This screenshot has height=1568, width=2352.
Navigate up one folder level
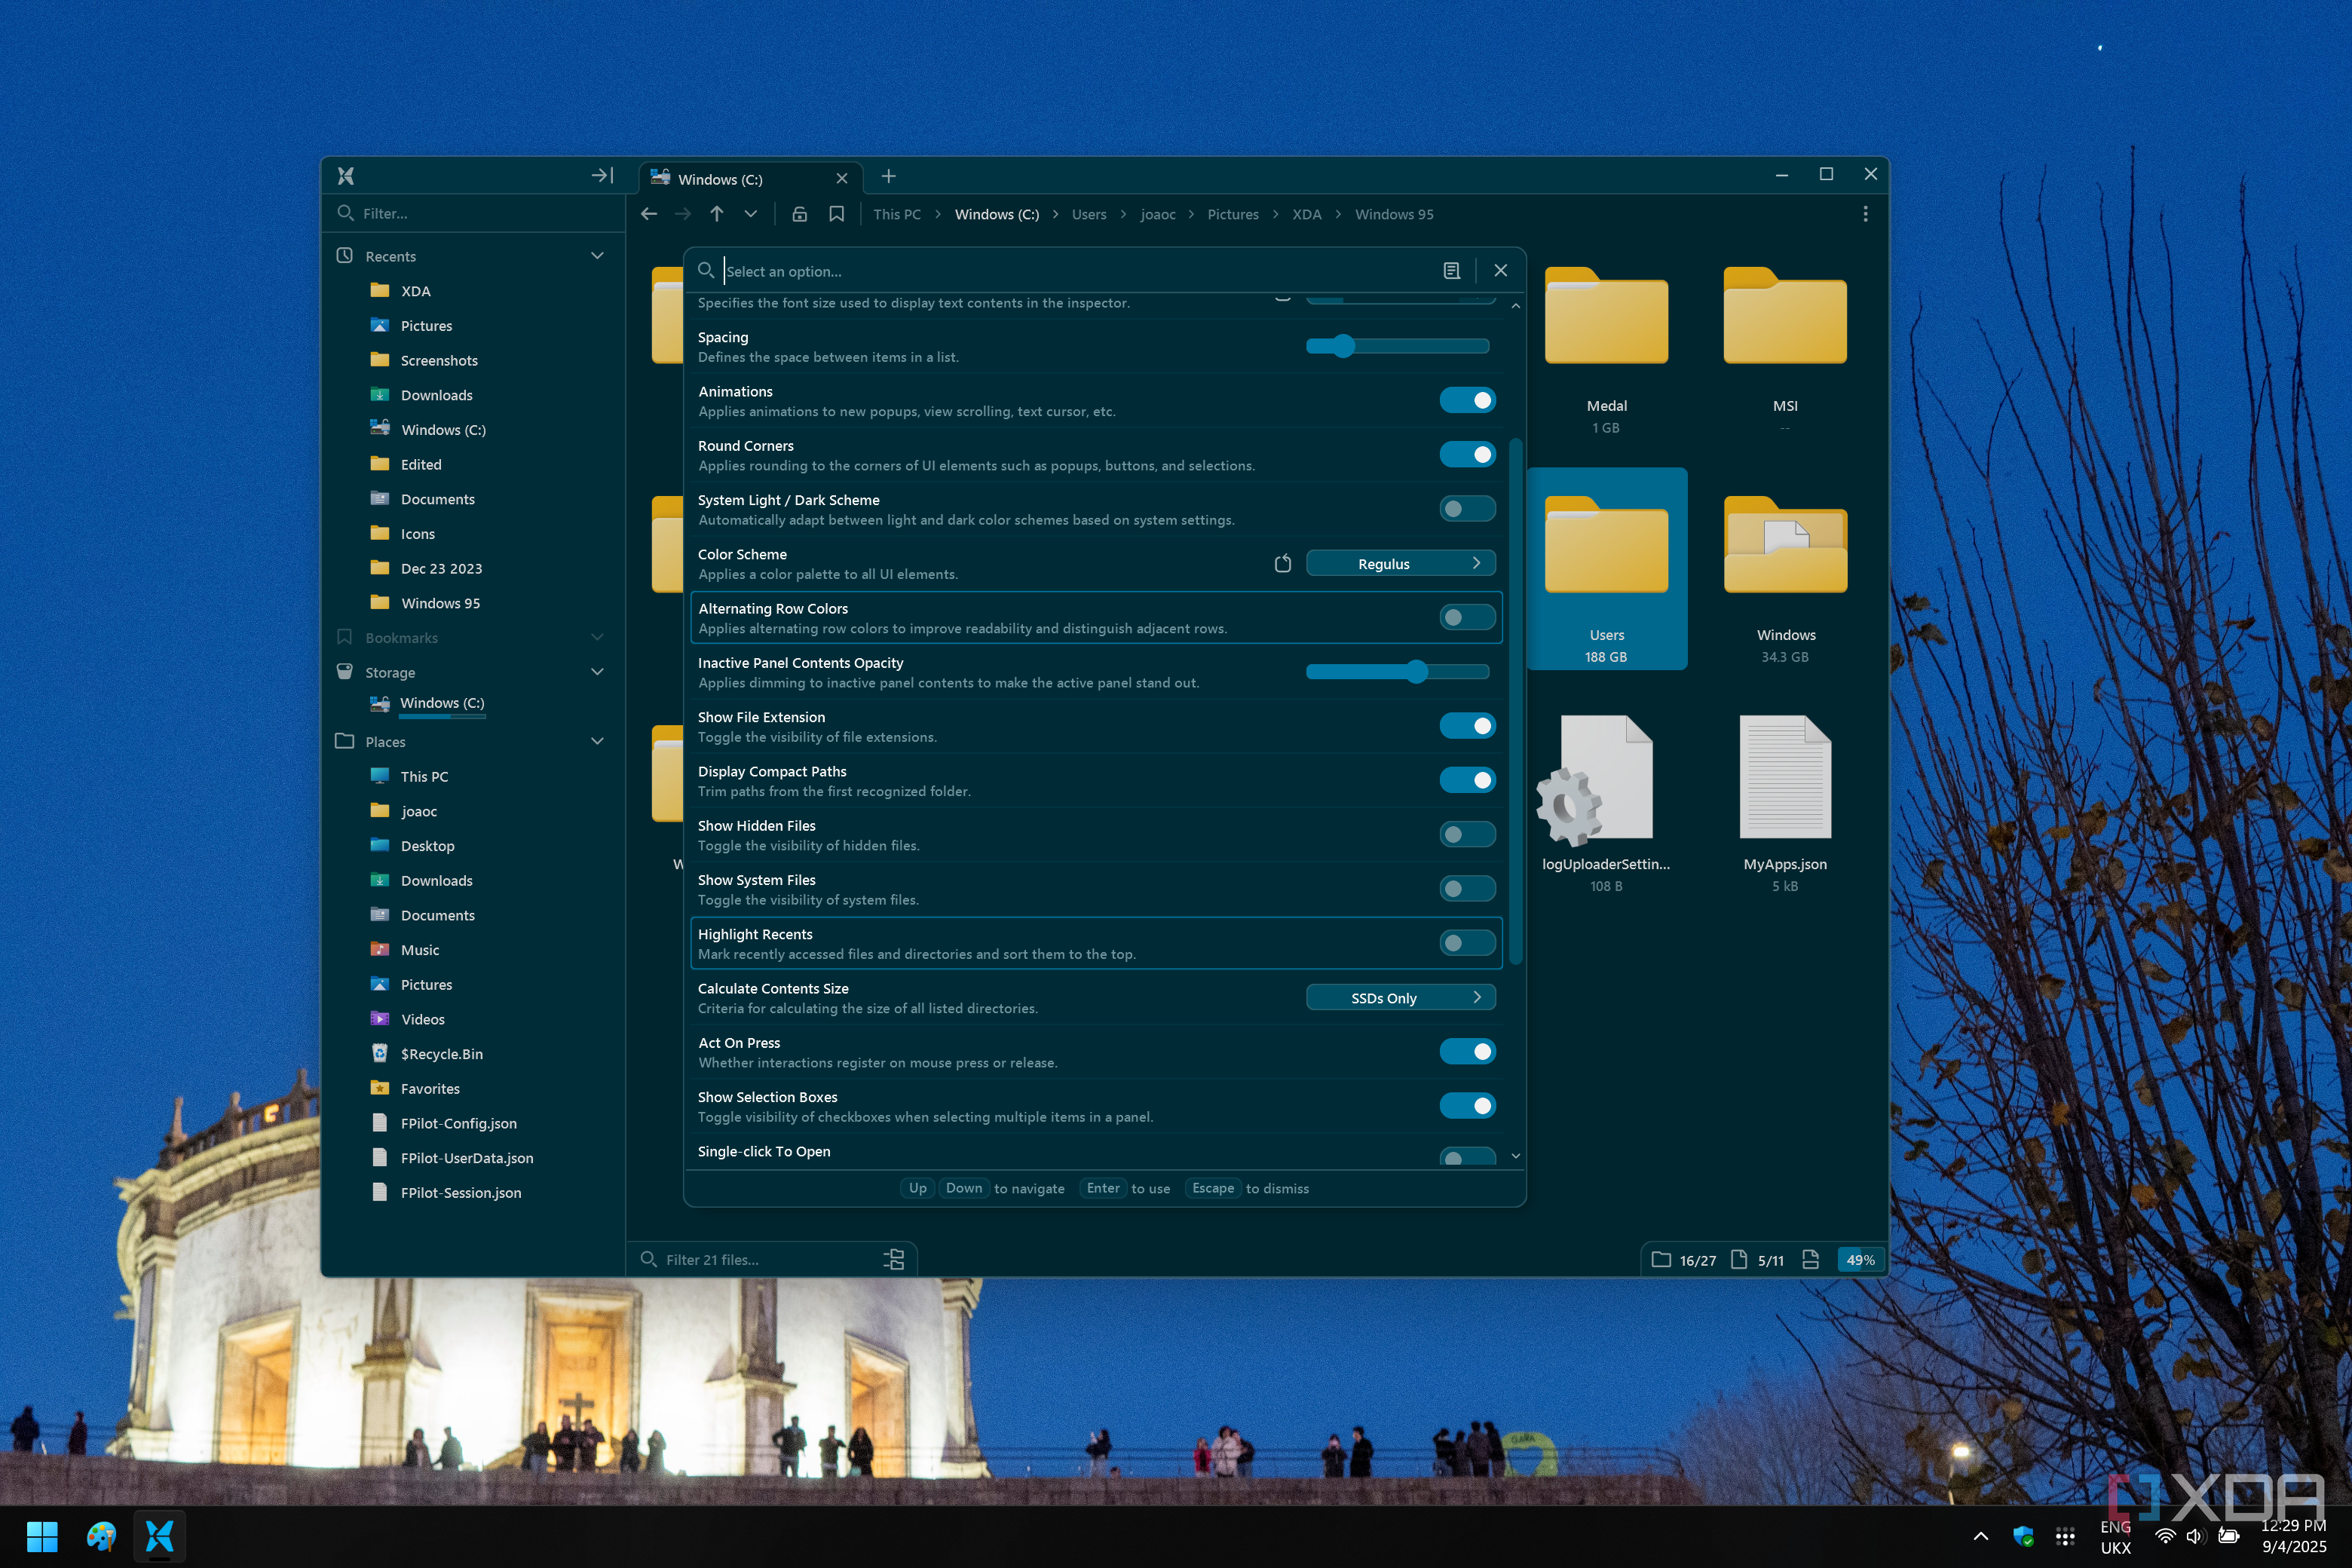[717, 214]
